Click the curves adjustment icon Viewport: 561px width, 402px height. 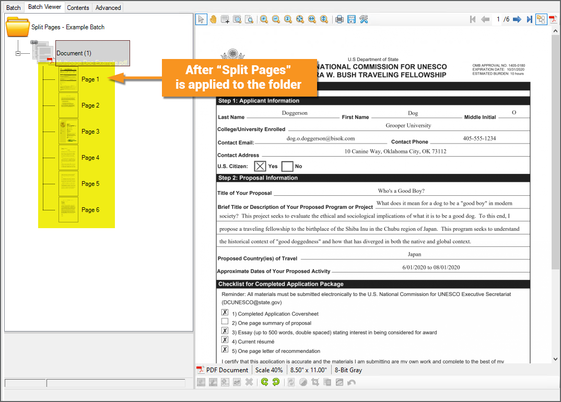coord(339,382)
